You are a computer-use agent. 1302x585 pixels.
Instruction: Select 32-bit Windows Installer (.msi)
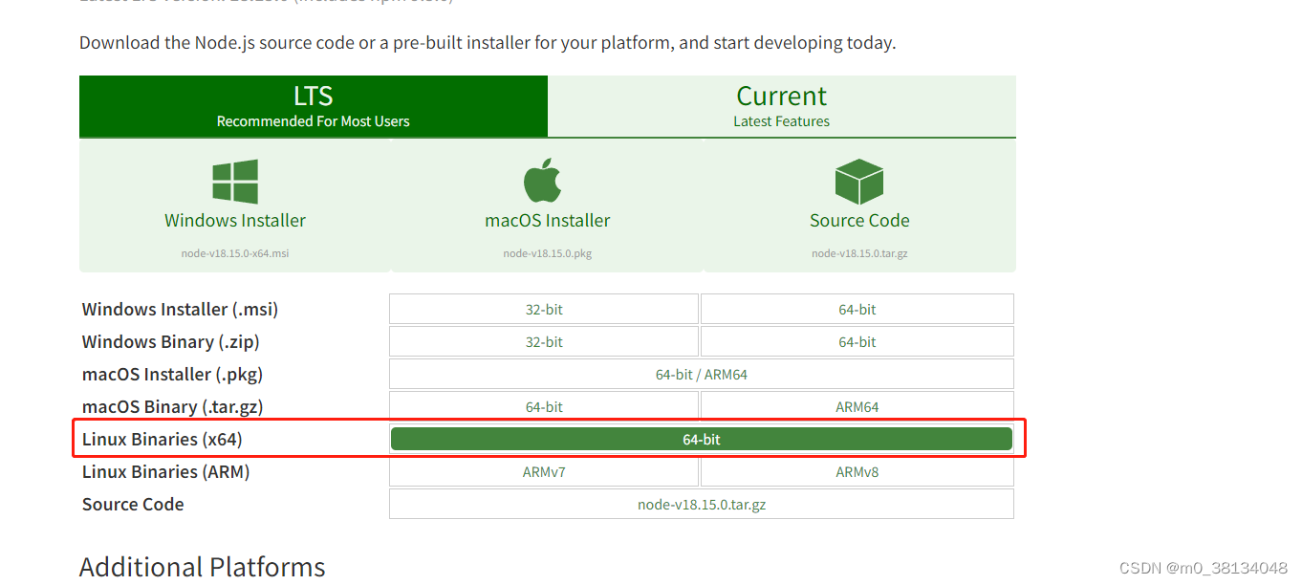pyautogui.click(x=544, y=309)
